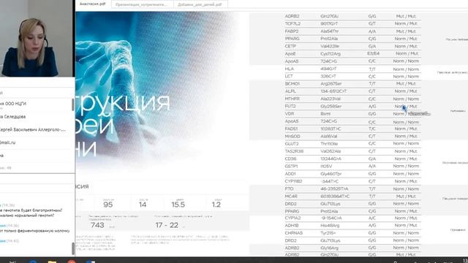
Task: Click the range 17 - 22
Action: [x=167, y=225]
